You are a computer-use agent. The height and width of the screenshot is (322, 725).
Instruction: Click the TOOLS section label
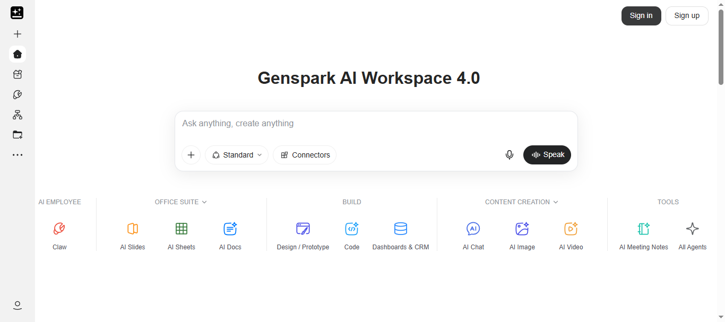[x=668, y=202]
